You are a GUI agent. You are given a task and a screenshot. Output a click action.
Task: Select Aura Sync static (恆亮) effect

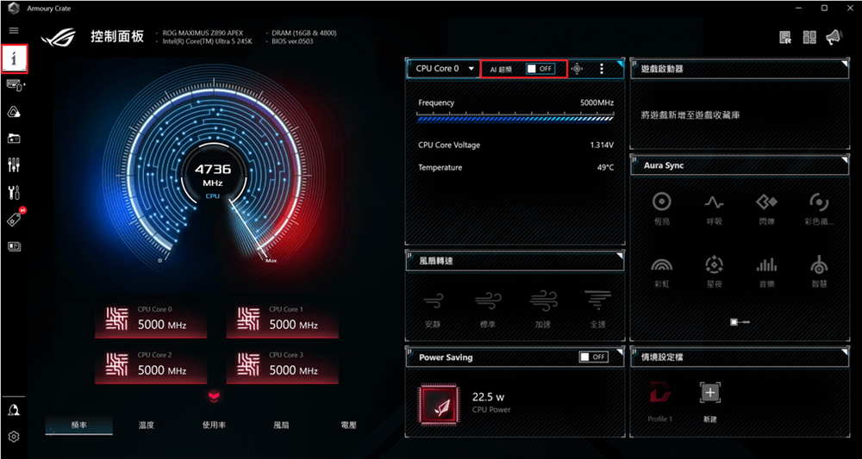coord(662,210)
